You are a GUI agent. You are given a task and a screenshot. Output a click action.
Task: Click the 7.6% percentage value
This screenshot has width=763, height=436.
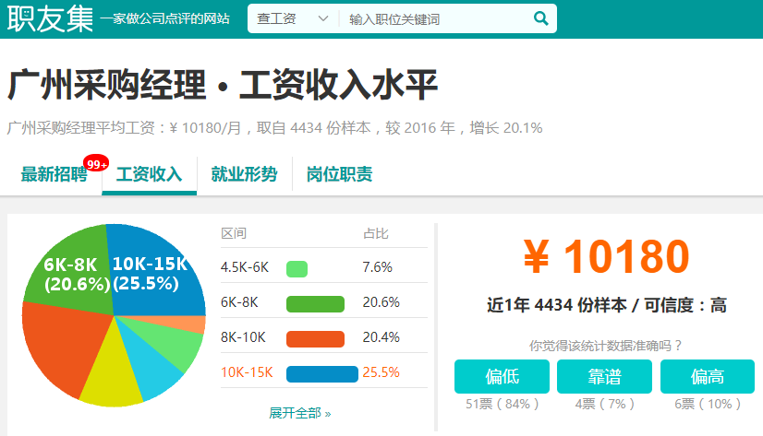pyautogui.click(x=377, y=267)
